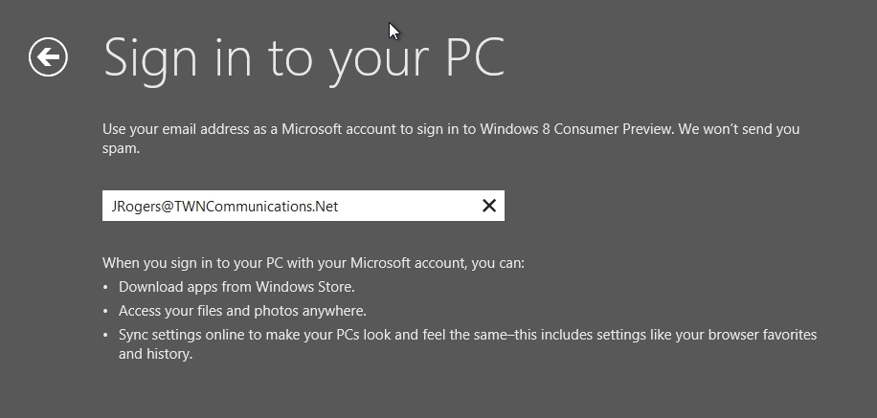Go back using the circled arrow icon
The height and width of the screenshot is (418, 877).
point(48,56)
